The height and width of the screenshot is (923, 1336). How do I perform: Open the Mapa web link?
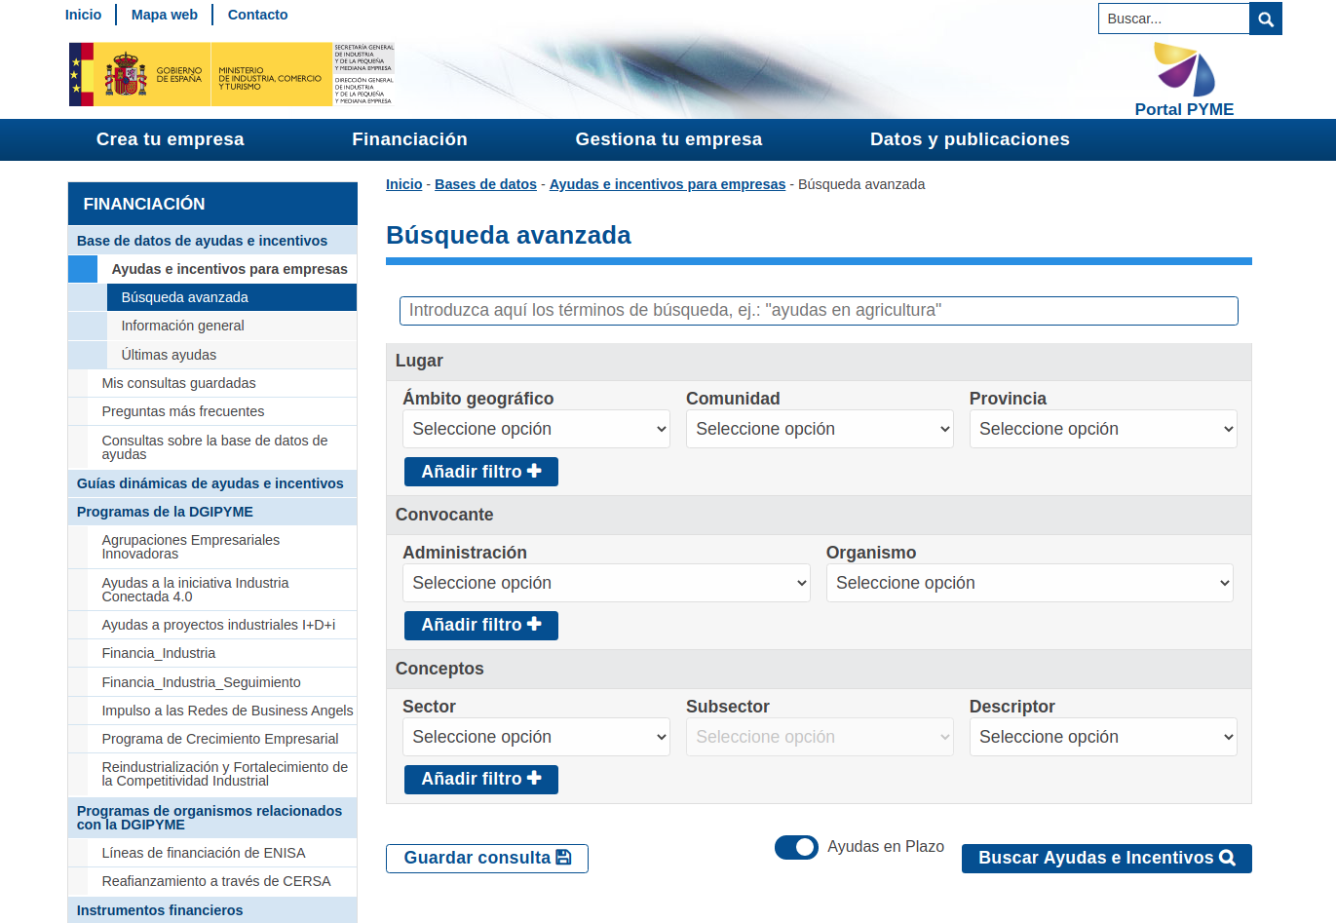tap(164, 15)
